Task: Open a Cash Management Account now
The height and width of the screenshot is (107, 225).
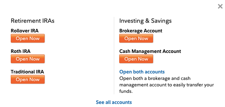Action: pyautogui.click(x=136, y=59)
